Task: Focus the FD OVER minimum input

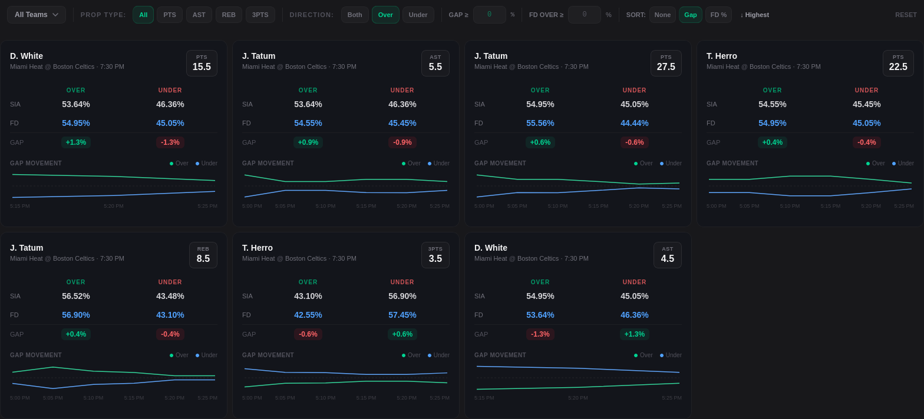Action: coord(584,15)
